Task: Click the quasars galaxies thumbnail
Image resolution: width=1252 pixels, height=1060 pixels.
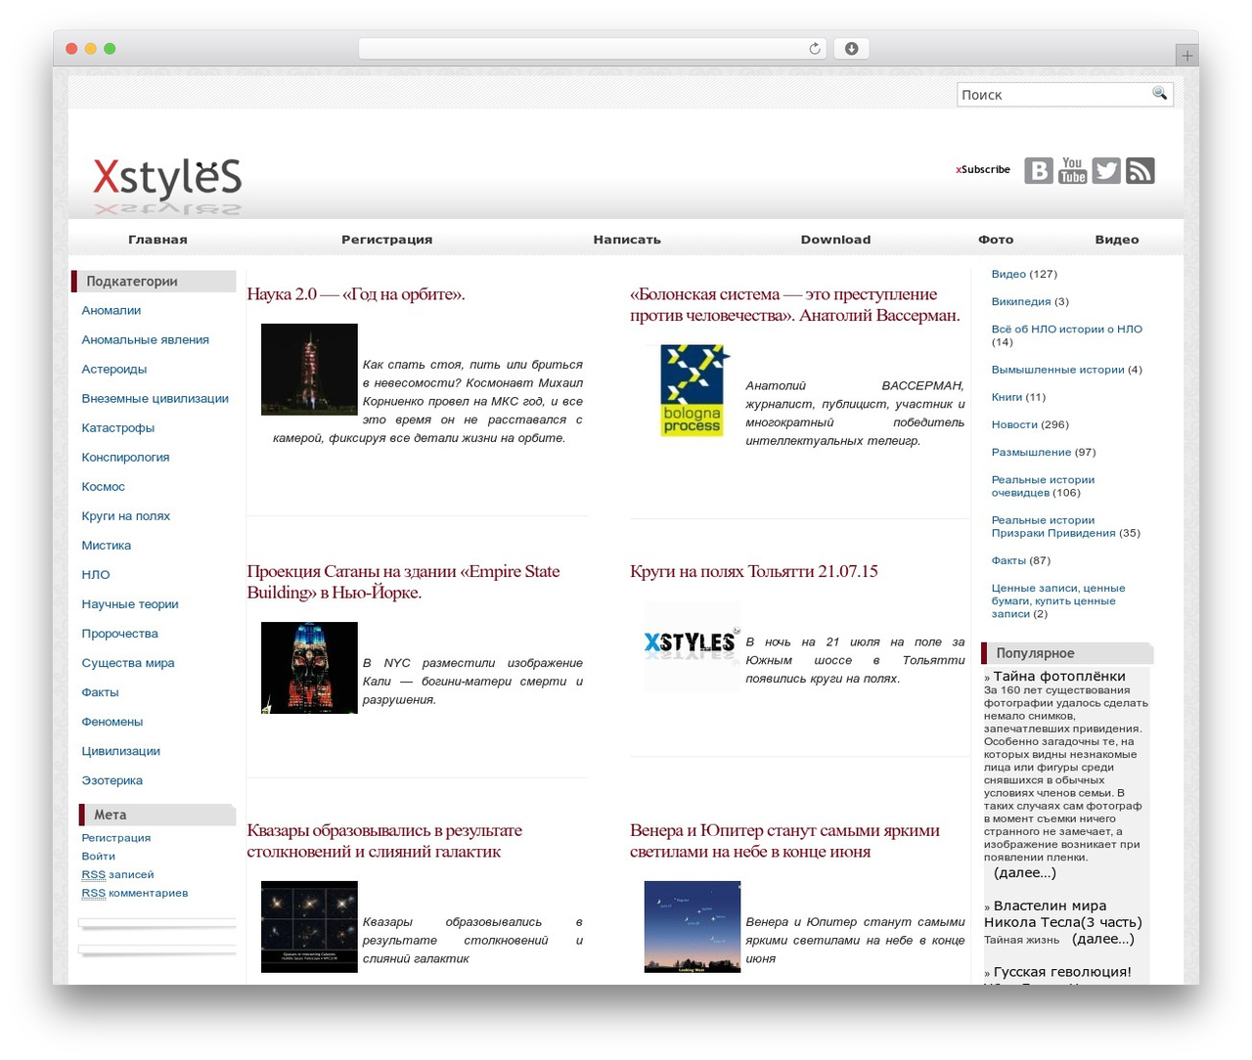Action: [x=309, y=927]
